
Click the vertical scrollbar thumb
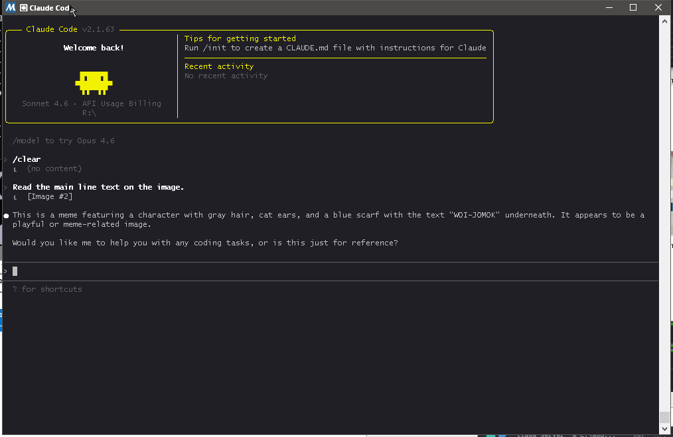pyautogui.click(x=665, y=417)
